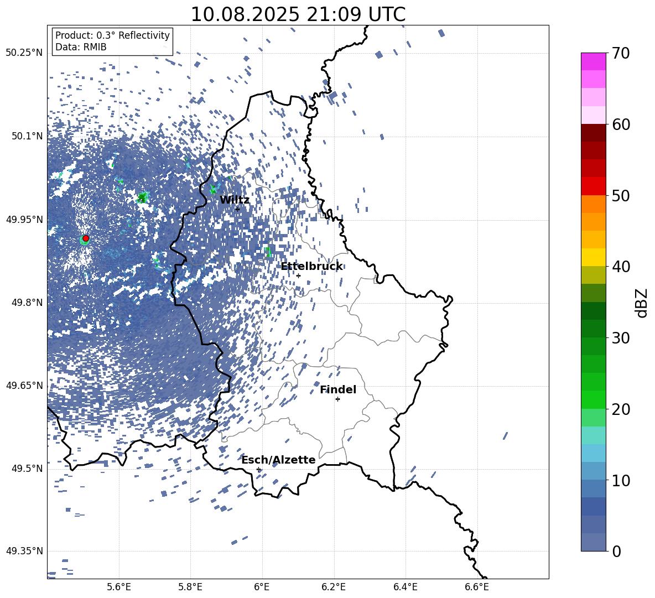655x598 pixels.
Task: Click the 5.8°E longitude label
Action: (x=190, y=587)
